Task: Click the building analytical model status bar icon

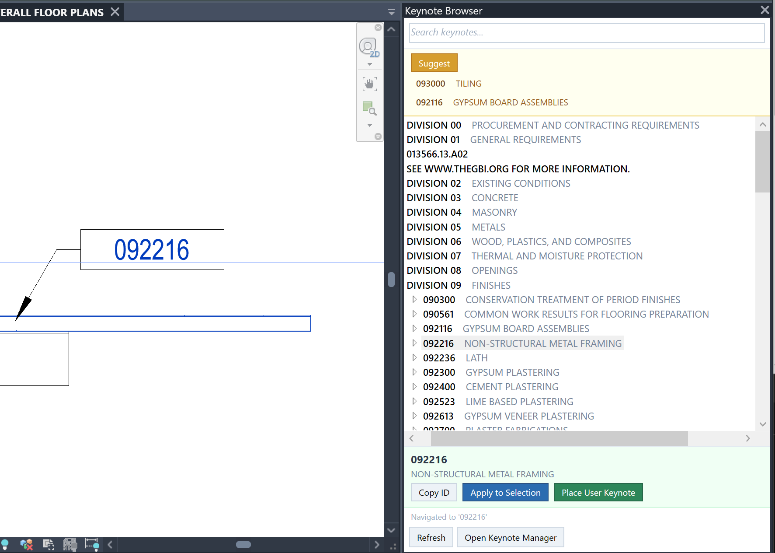Action: (x=70, y=544)
